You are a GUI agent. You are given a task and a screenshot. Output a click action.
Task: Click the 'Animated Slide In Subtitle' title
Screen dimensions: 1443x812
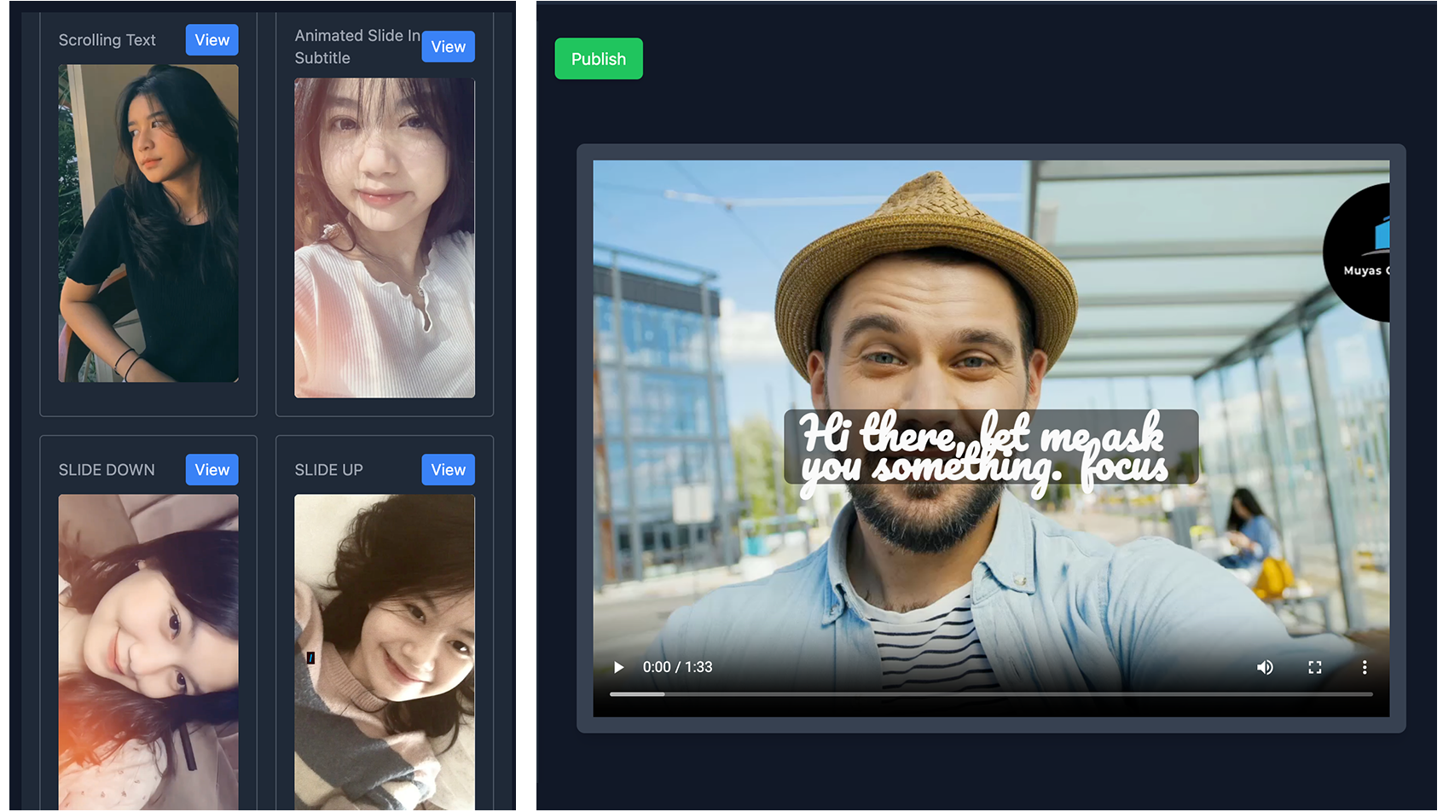(x=357, y=47)
